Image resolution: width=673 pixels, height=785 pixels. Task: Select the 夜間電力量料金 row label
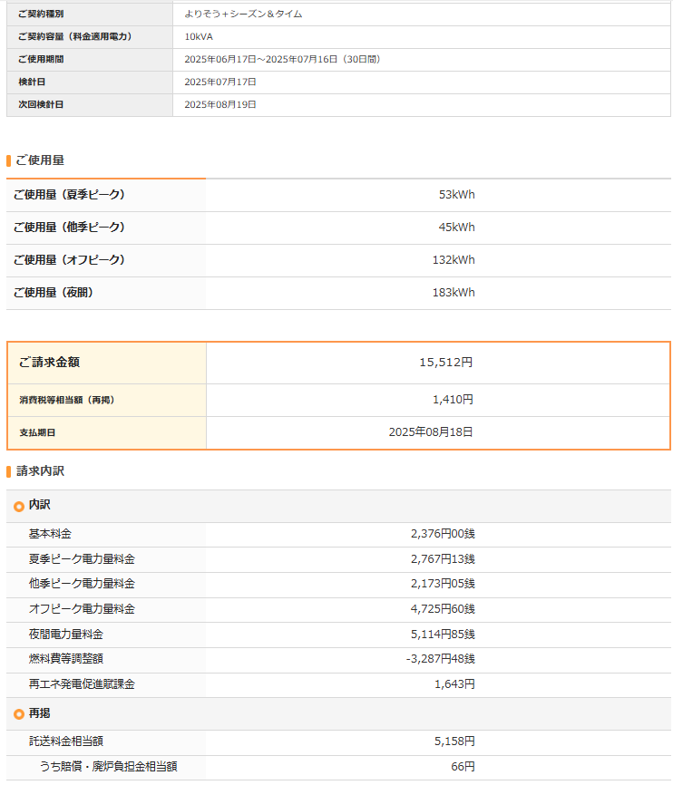66,635
